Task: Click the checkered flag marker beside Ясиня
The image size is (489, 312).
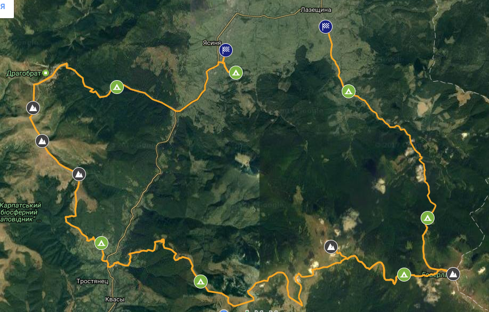Action: coord(226,50)
